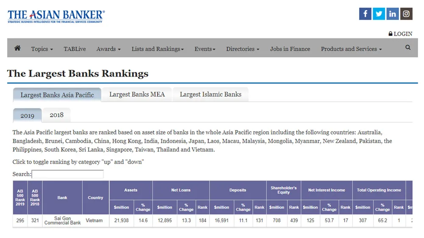Sort table by Assets column header
The width and height of the screenshot is (424, 238).
coord(131,190)
